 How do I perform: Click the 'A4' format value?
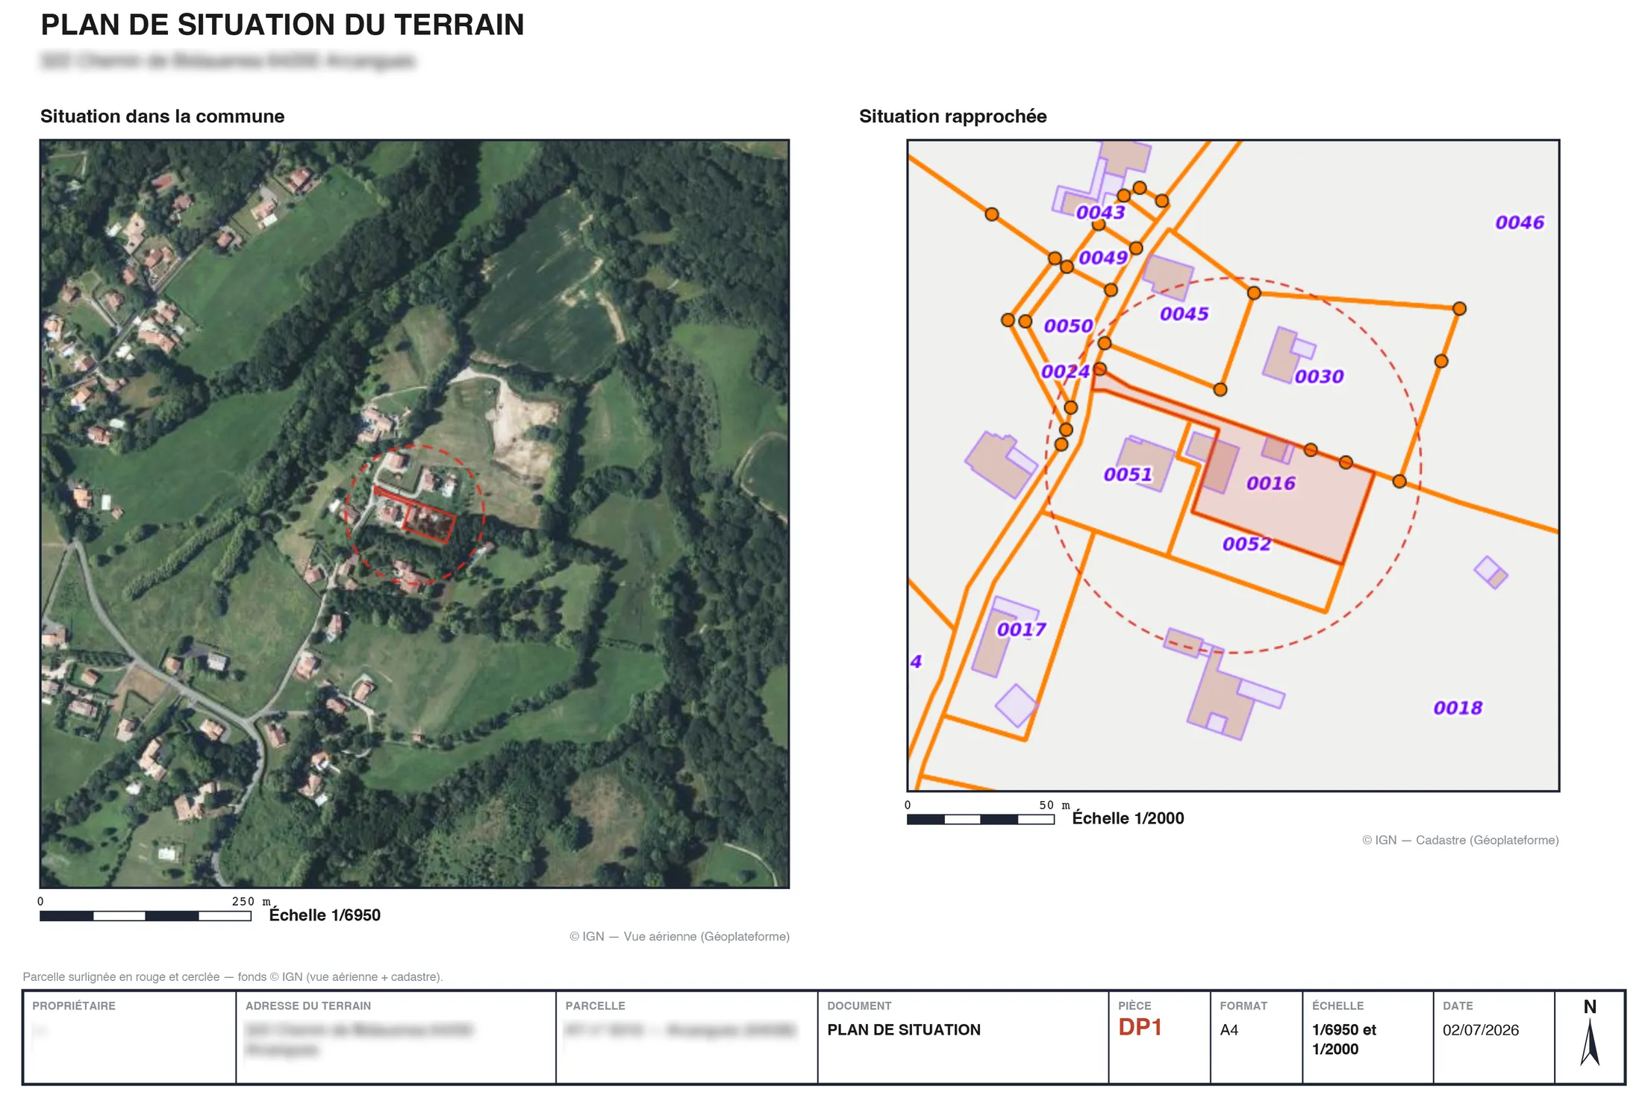click(1229, 1030)
